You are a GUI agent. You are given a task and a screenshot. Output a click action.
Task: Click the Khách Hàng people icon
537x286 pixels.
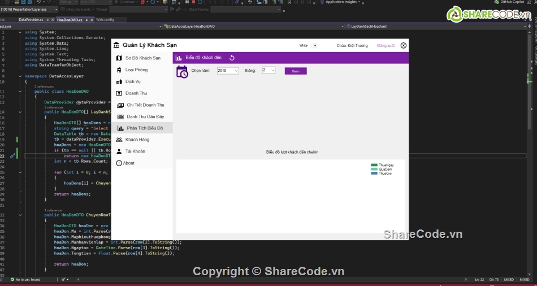click(119, 140)
